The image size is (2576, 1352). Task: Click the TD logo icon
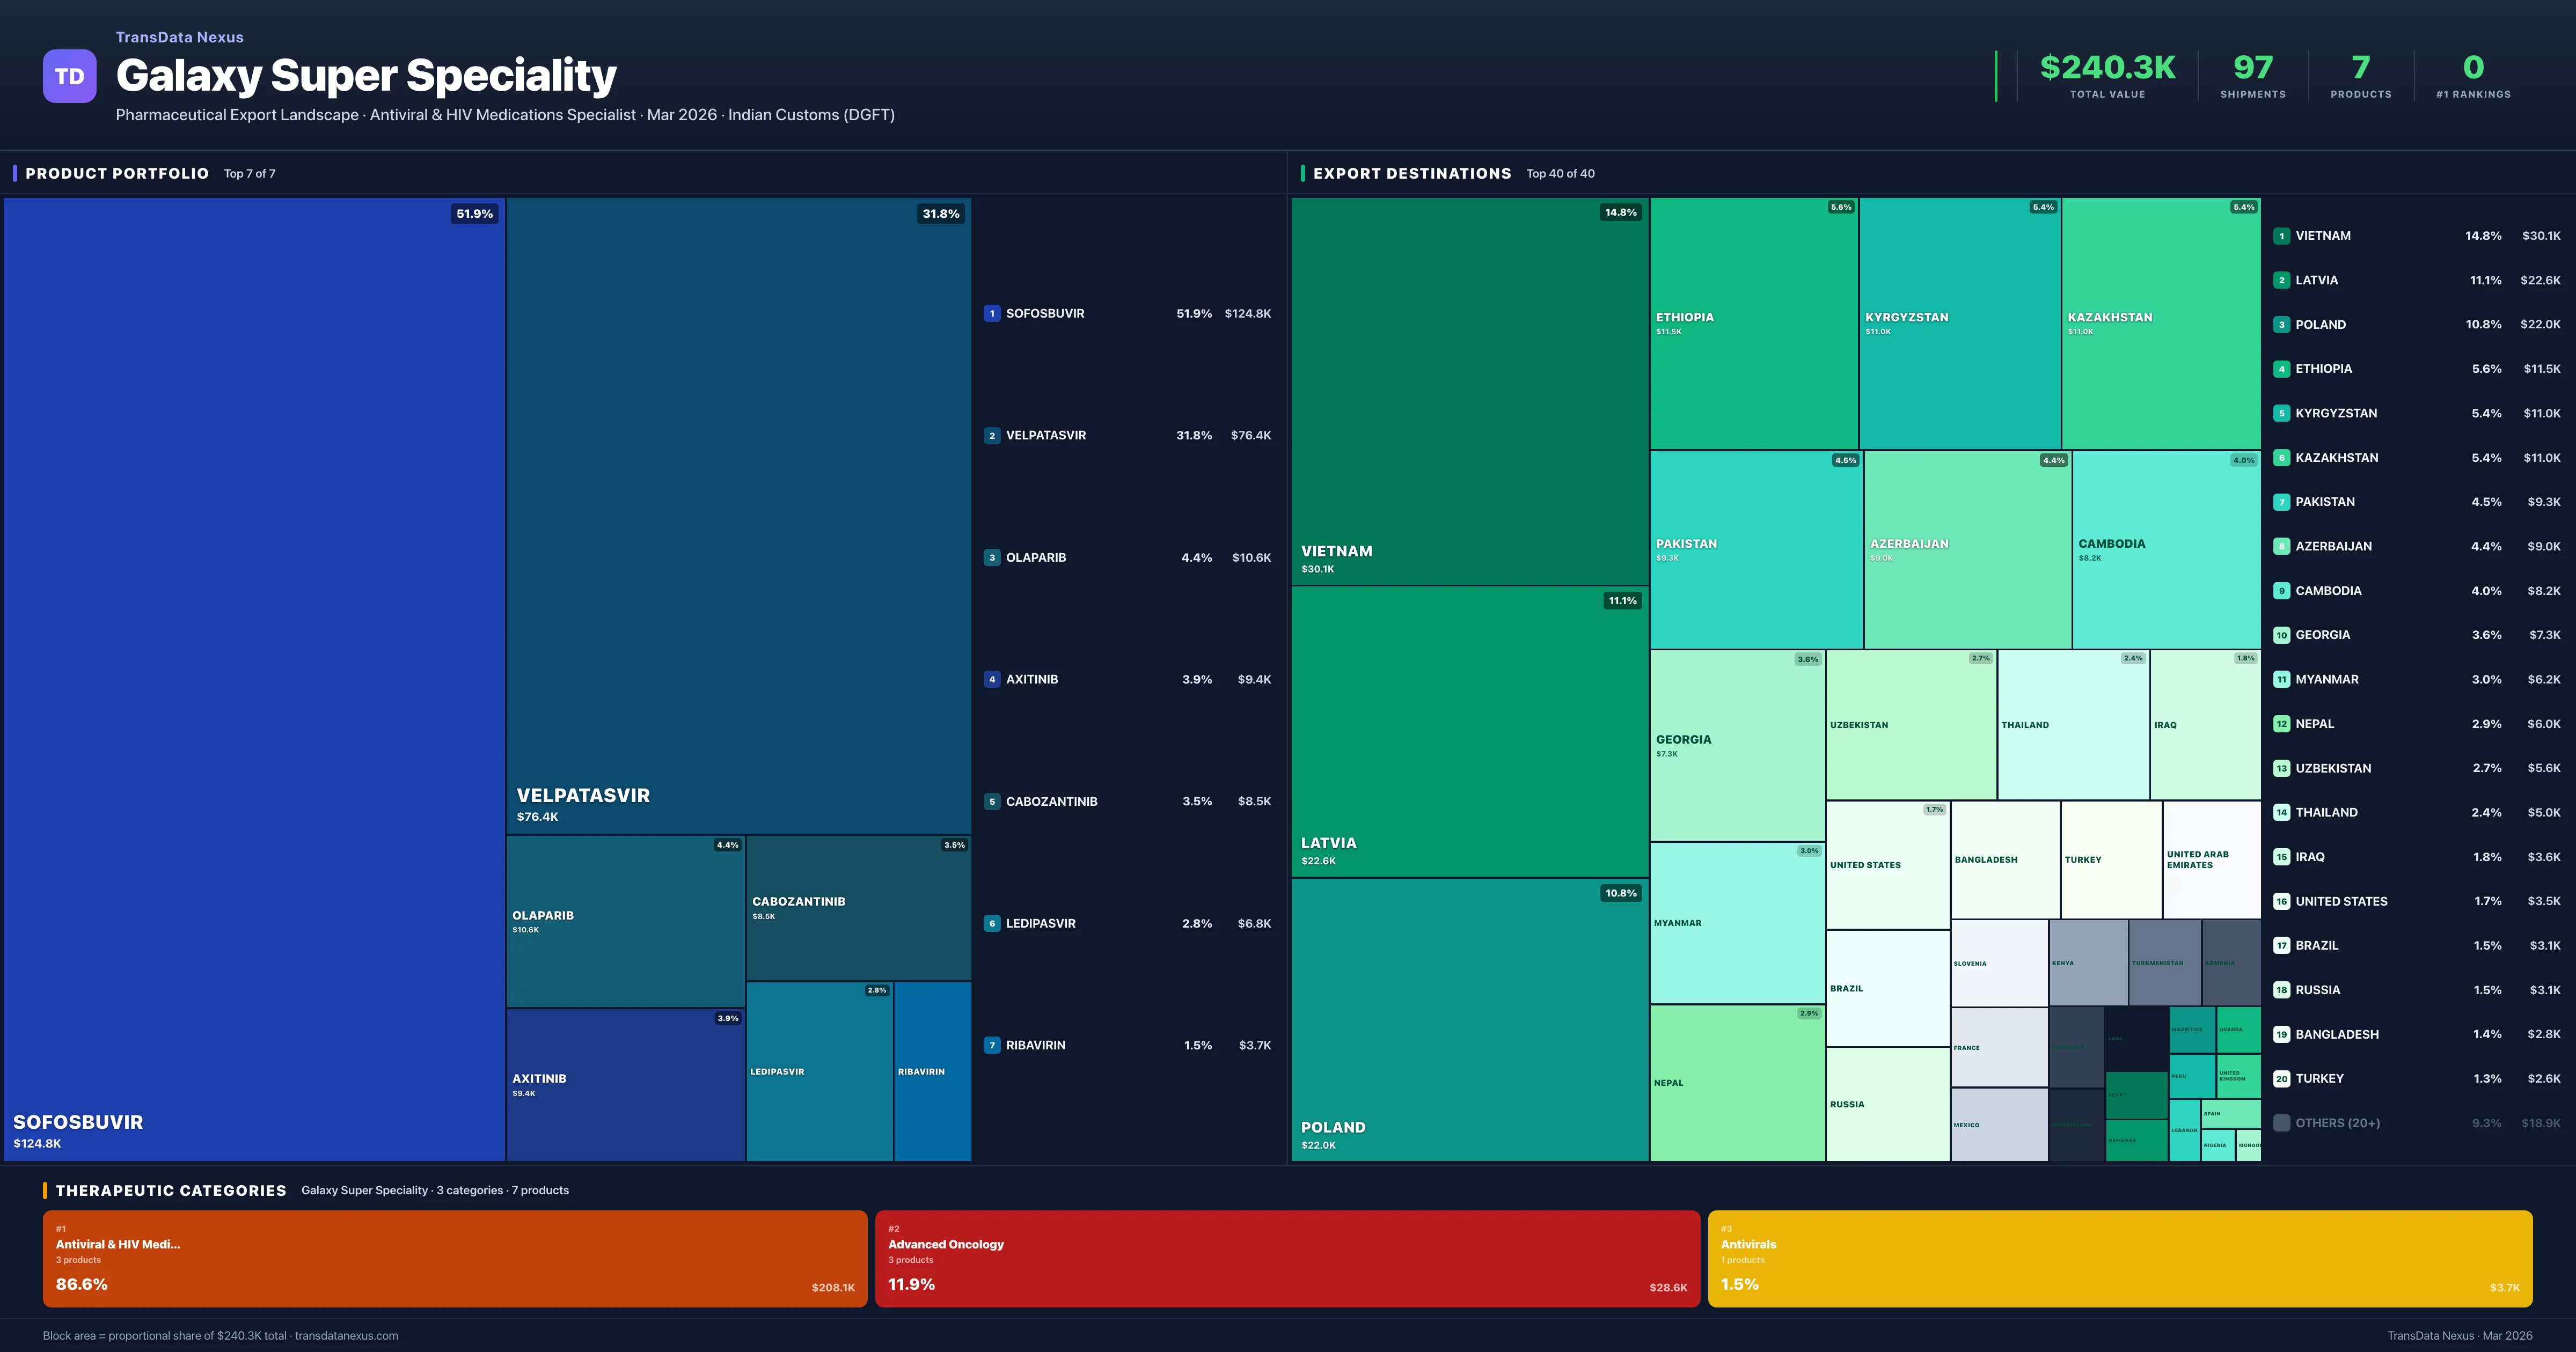[x=69, y=76]
